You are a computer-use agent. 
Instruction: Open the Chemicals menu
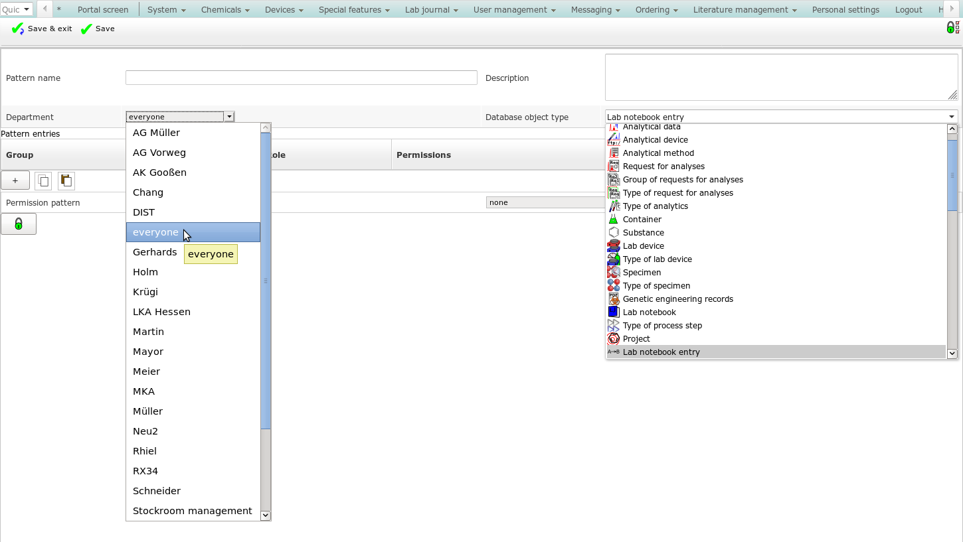pyautogui.click(x=225, y=9)
